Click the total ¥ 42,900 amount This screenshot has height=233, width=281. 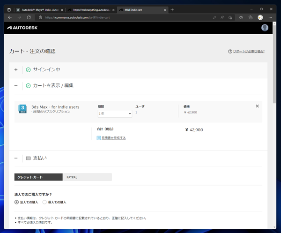click(194, 130)
